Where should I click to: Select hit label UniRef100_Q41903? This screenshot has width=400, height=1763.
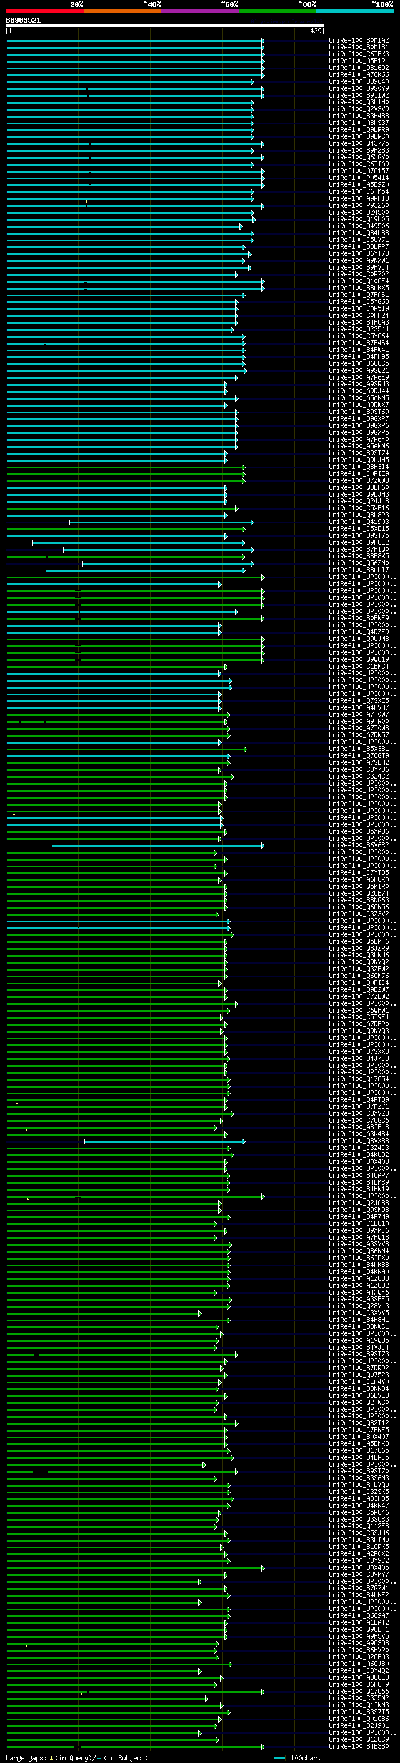coord(359,522)
